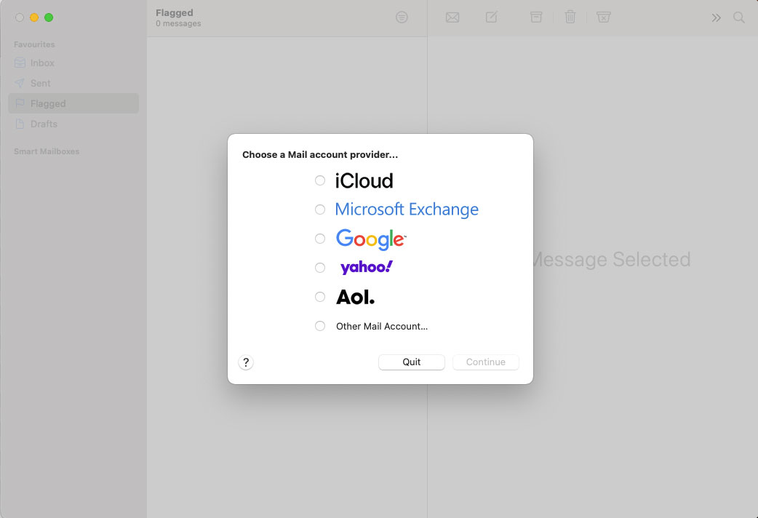Click the yellow minimize window button
This screenshot has width=758, height=518.
(34, 17)
